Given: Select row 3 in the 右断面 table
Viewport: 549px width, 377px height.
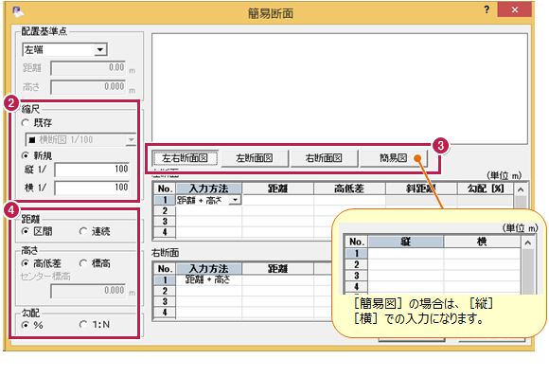Looking at the screenshot, I should (165, 301).
